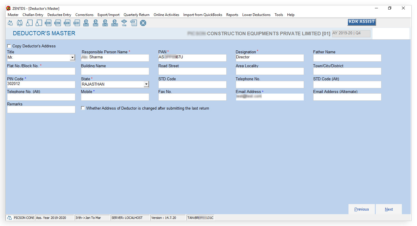The height and width of the screenshot is (226, 417).
Task: Click the Telephone No. input field
Action: pyautogui.click(x=270, y=84)
